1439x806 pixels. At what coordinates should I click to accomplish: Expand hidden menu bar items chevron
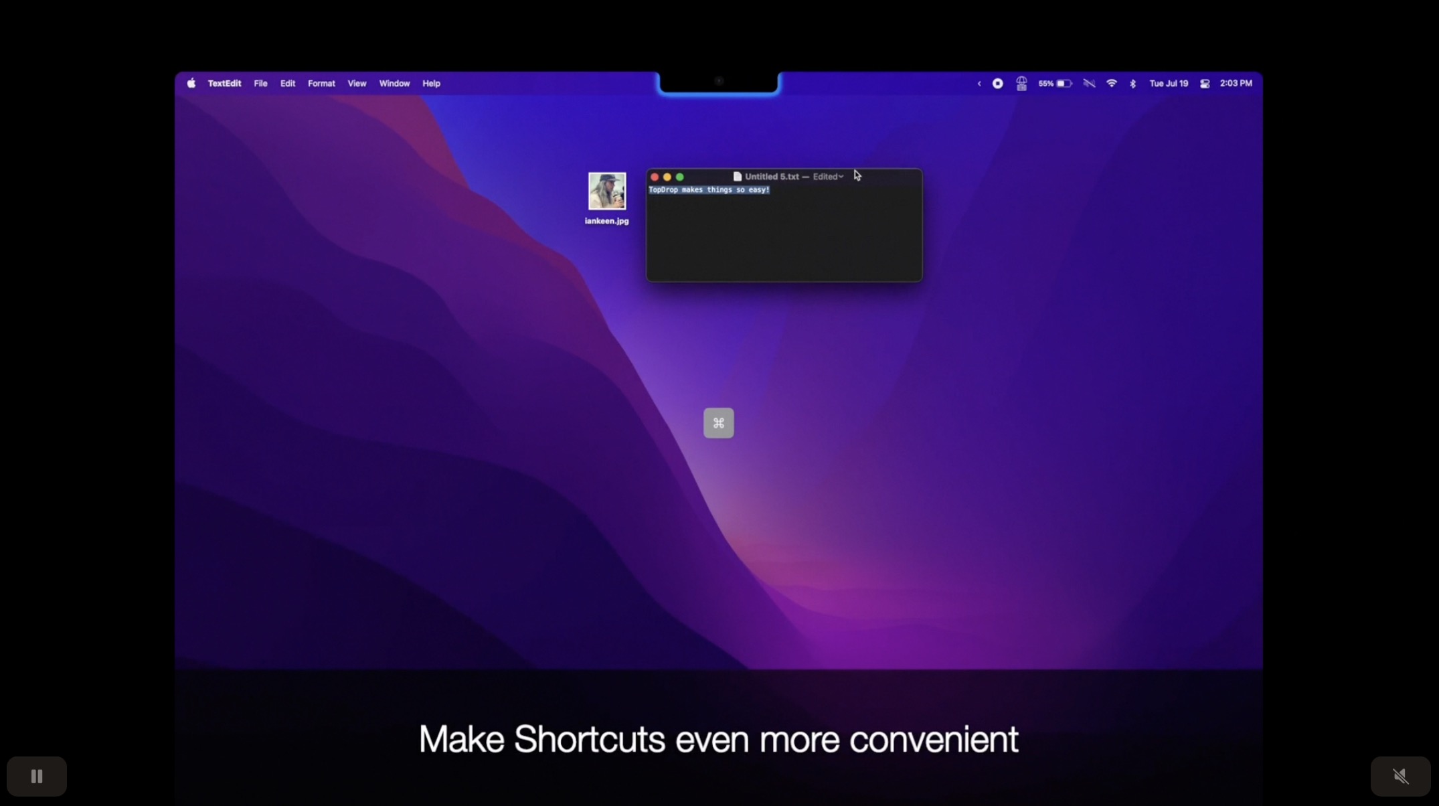(x=979, y=84)
